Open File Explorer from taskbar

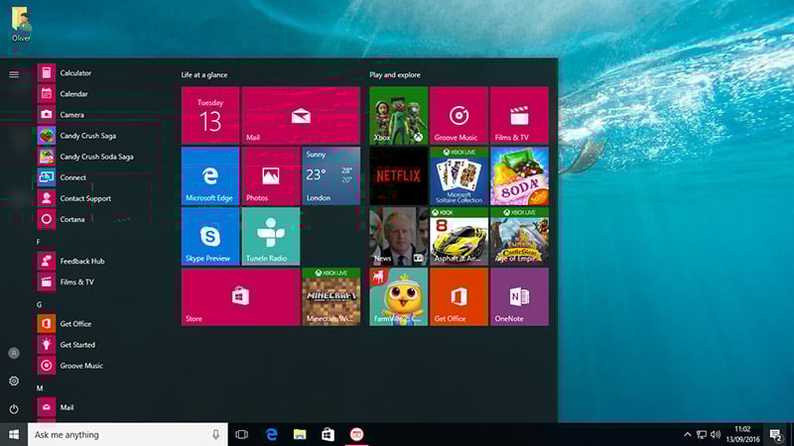click(300, 434)
